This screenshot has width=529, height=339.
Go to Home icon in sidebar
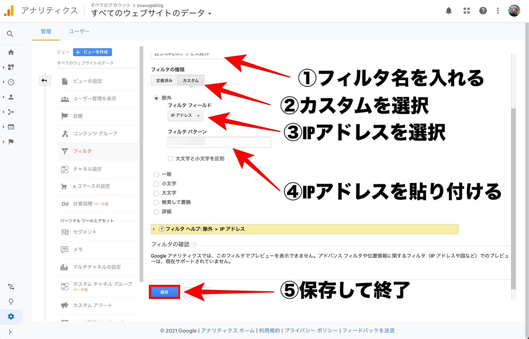click(x=11, y=52)
